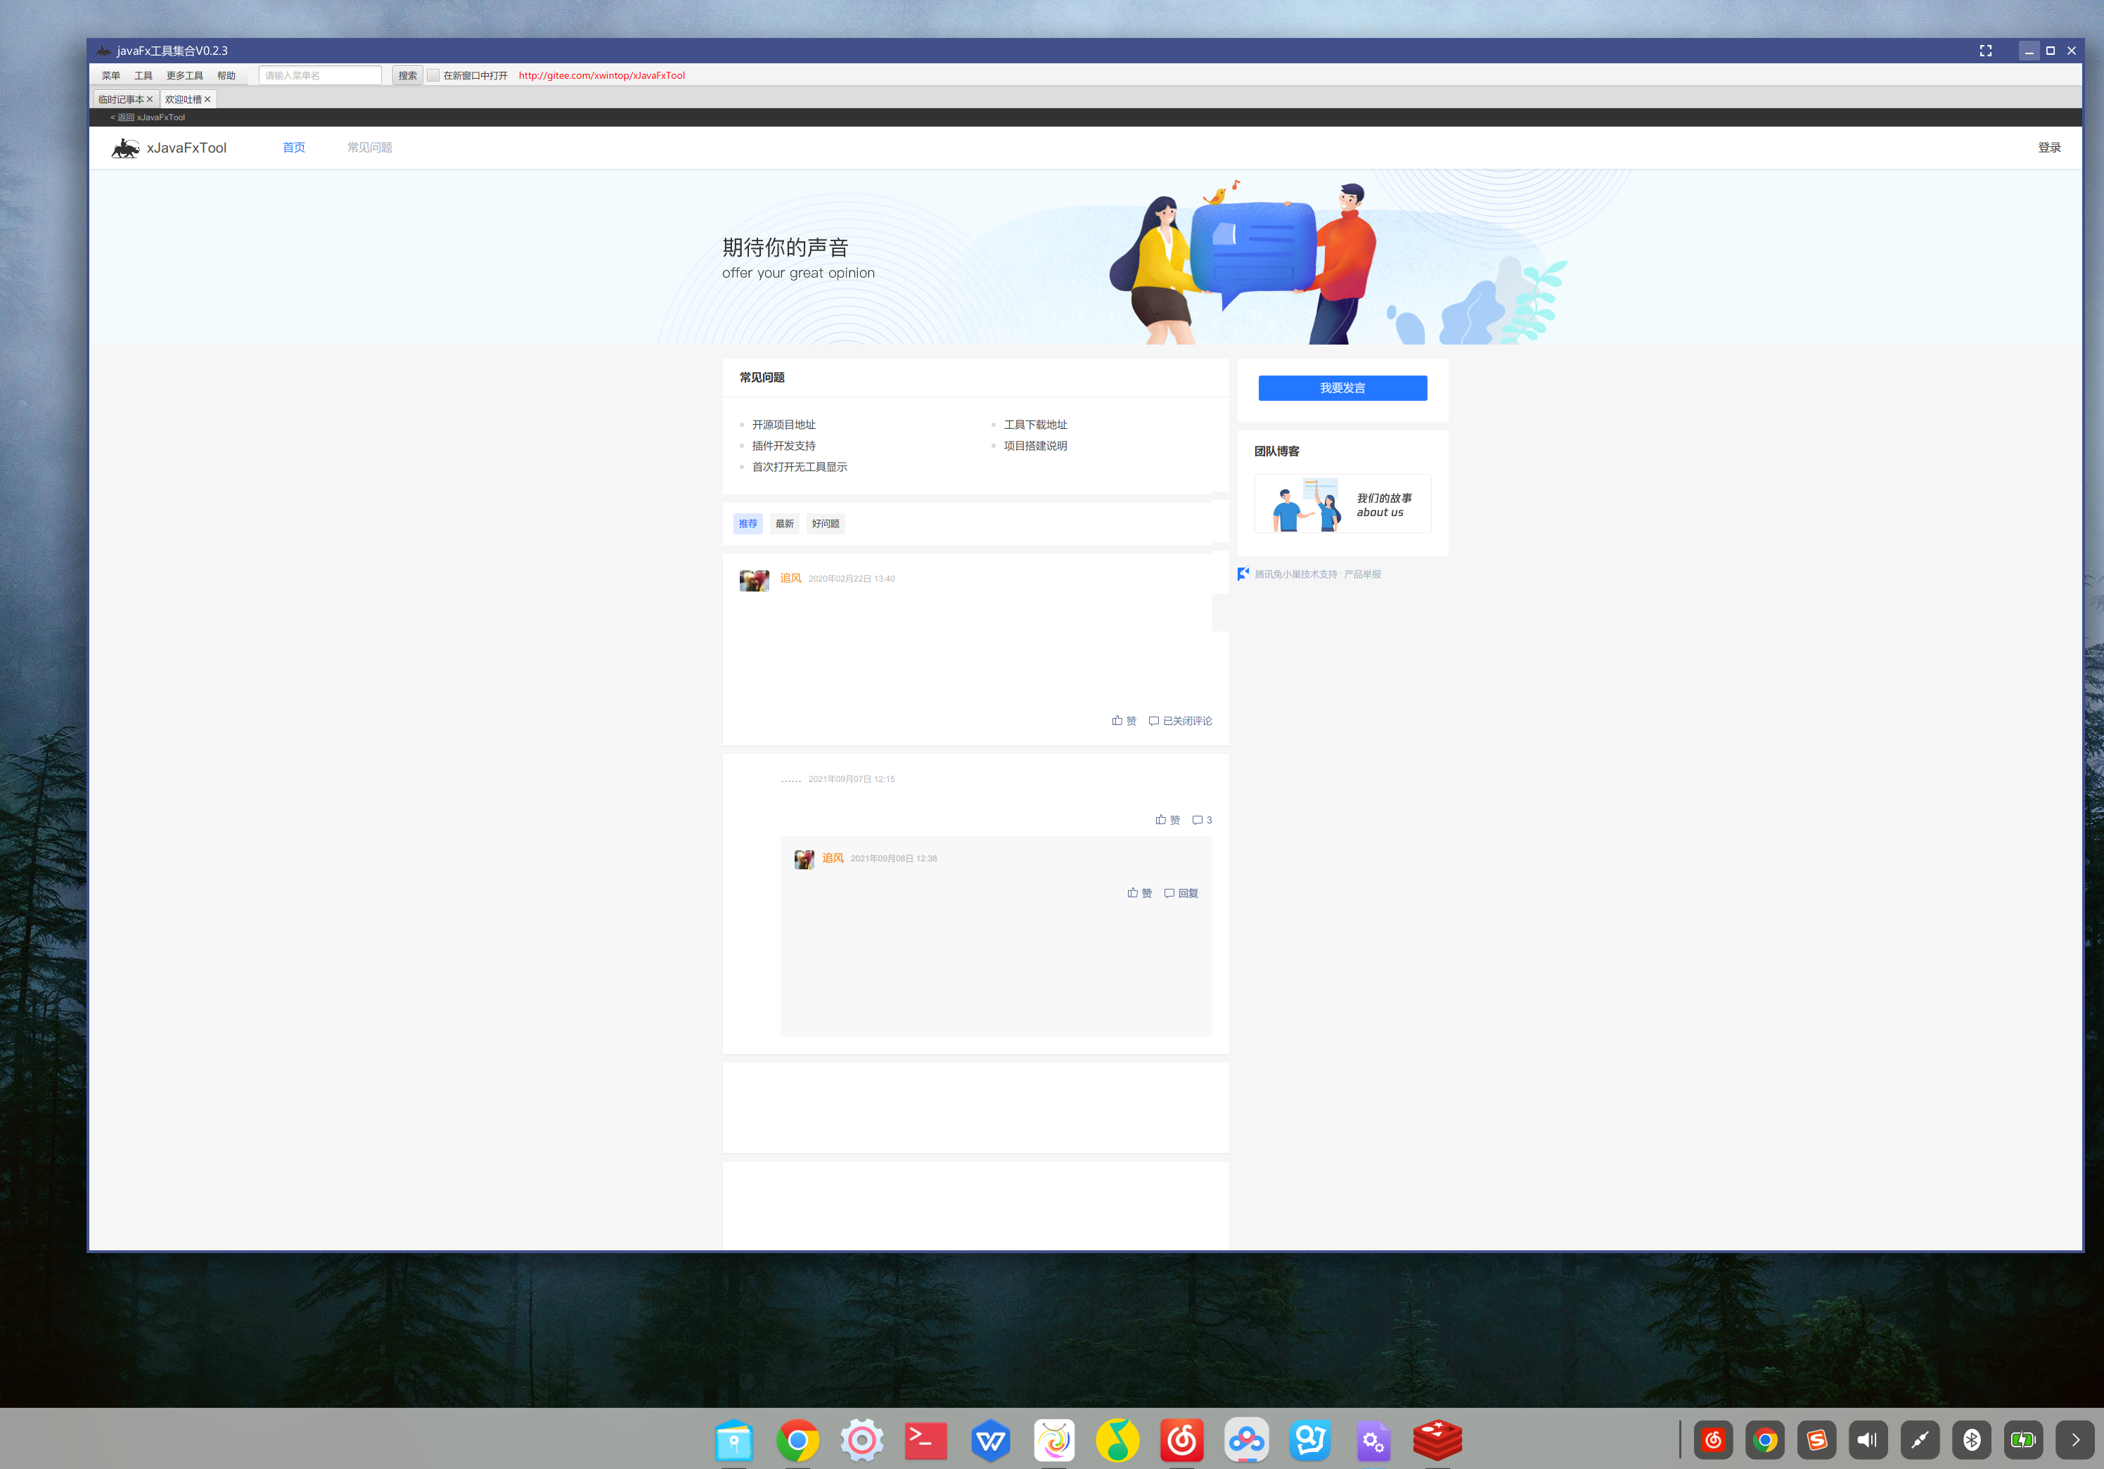This screenshot has height=1469, width=2104.
Task: Open Redis app from the dock
Action: 1437,1439
